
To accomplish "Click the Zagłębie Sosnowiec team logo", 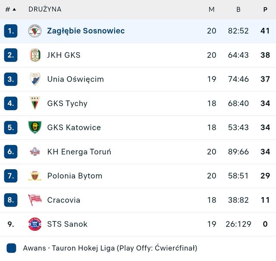I will (34, 31).
